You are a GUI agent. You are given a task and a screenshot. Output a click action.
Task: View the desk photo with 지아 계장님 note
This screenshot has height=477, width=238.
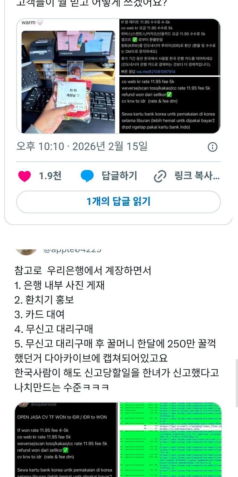(x=68, y=82)
